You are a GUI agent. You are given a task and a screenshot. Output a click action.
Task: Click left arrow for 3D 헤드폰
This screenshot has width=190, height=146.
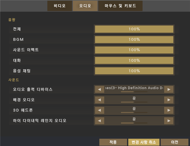click(99, 110)
